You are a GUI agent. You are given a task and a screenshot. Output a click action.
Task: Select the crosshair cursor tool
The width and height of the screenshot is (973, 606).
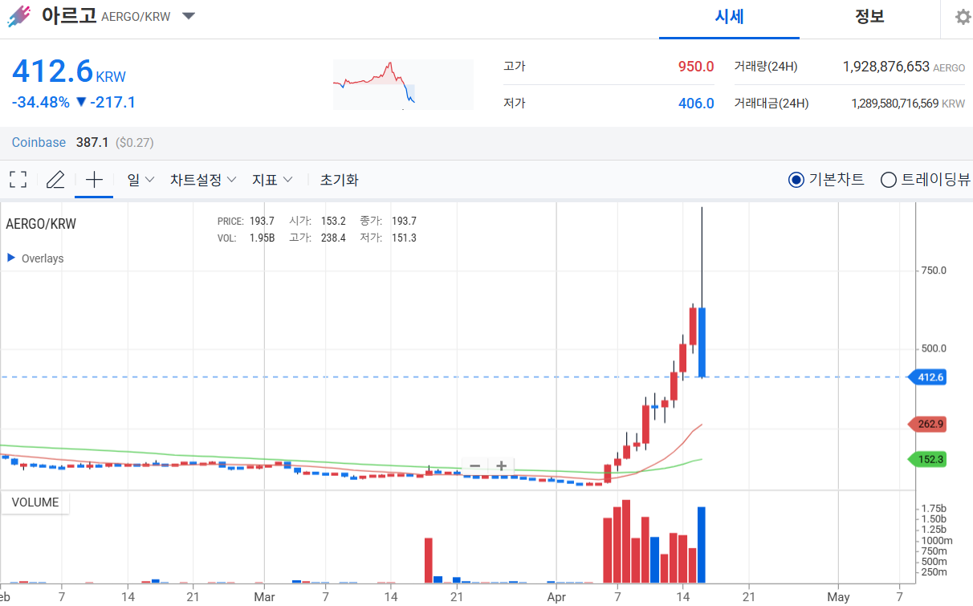(x=94, y=180)
